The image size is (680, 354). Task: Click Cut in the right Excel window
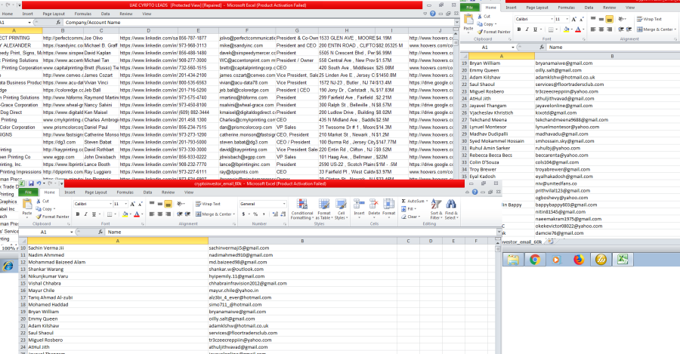tap(484, 17)
